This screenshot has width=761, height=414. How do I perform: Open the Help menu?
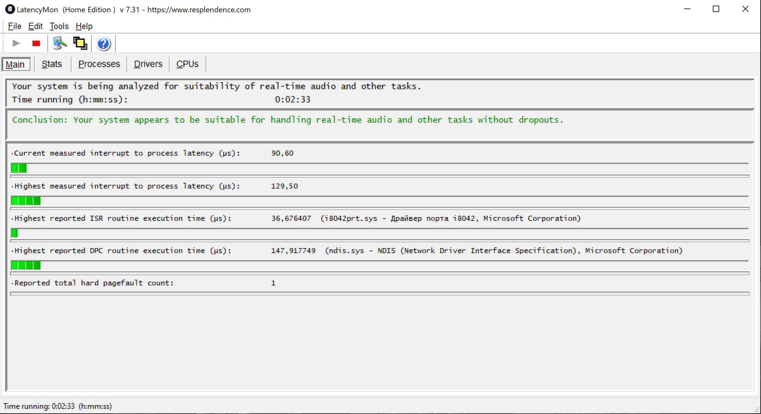[x=84, y=26]
